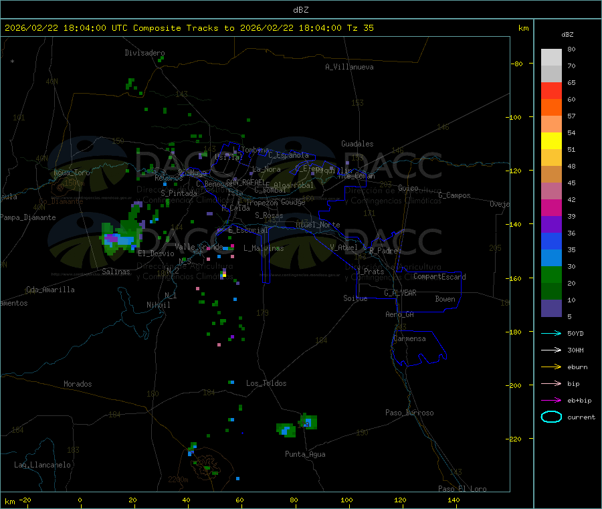Click the 'Soitue' place name
The width and height of the screenshot is (602, 509).
[x=355, y=298]
